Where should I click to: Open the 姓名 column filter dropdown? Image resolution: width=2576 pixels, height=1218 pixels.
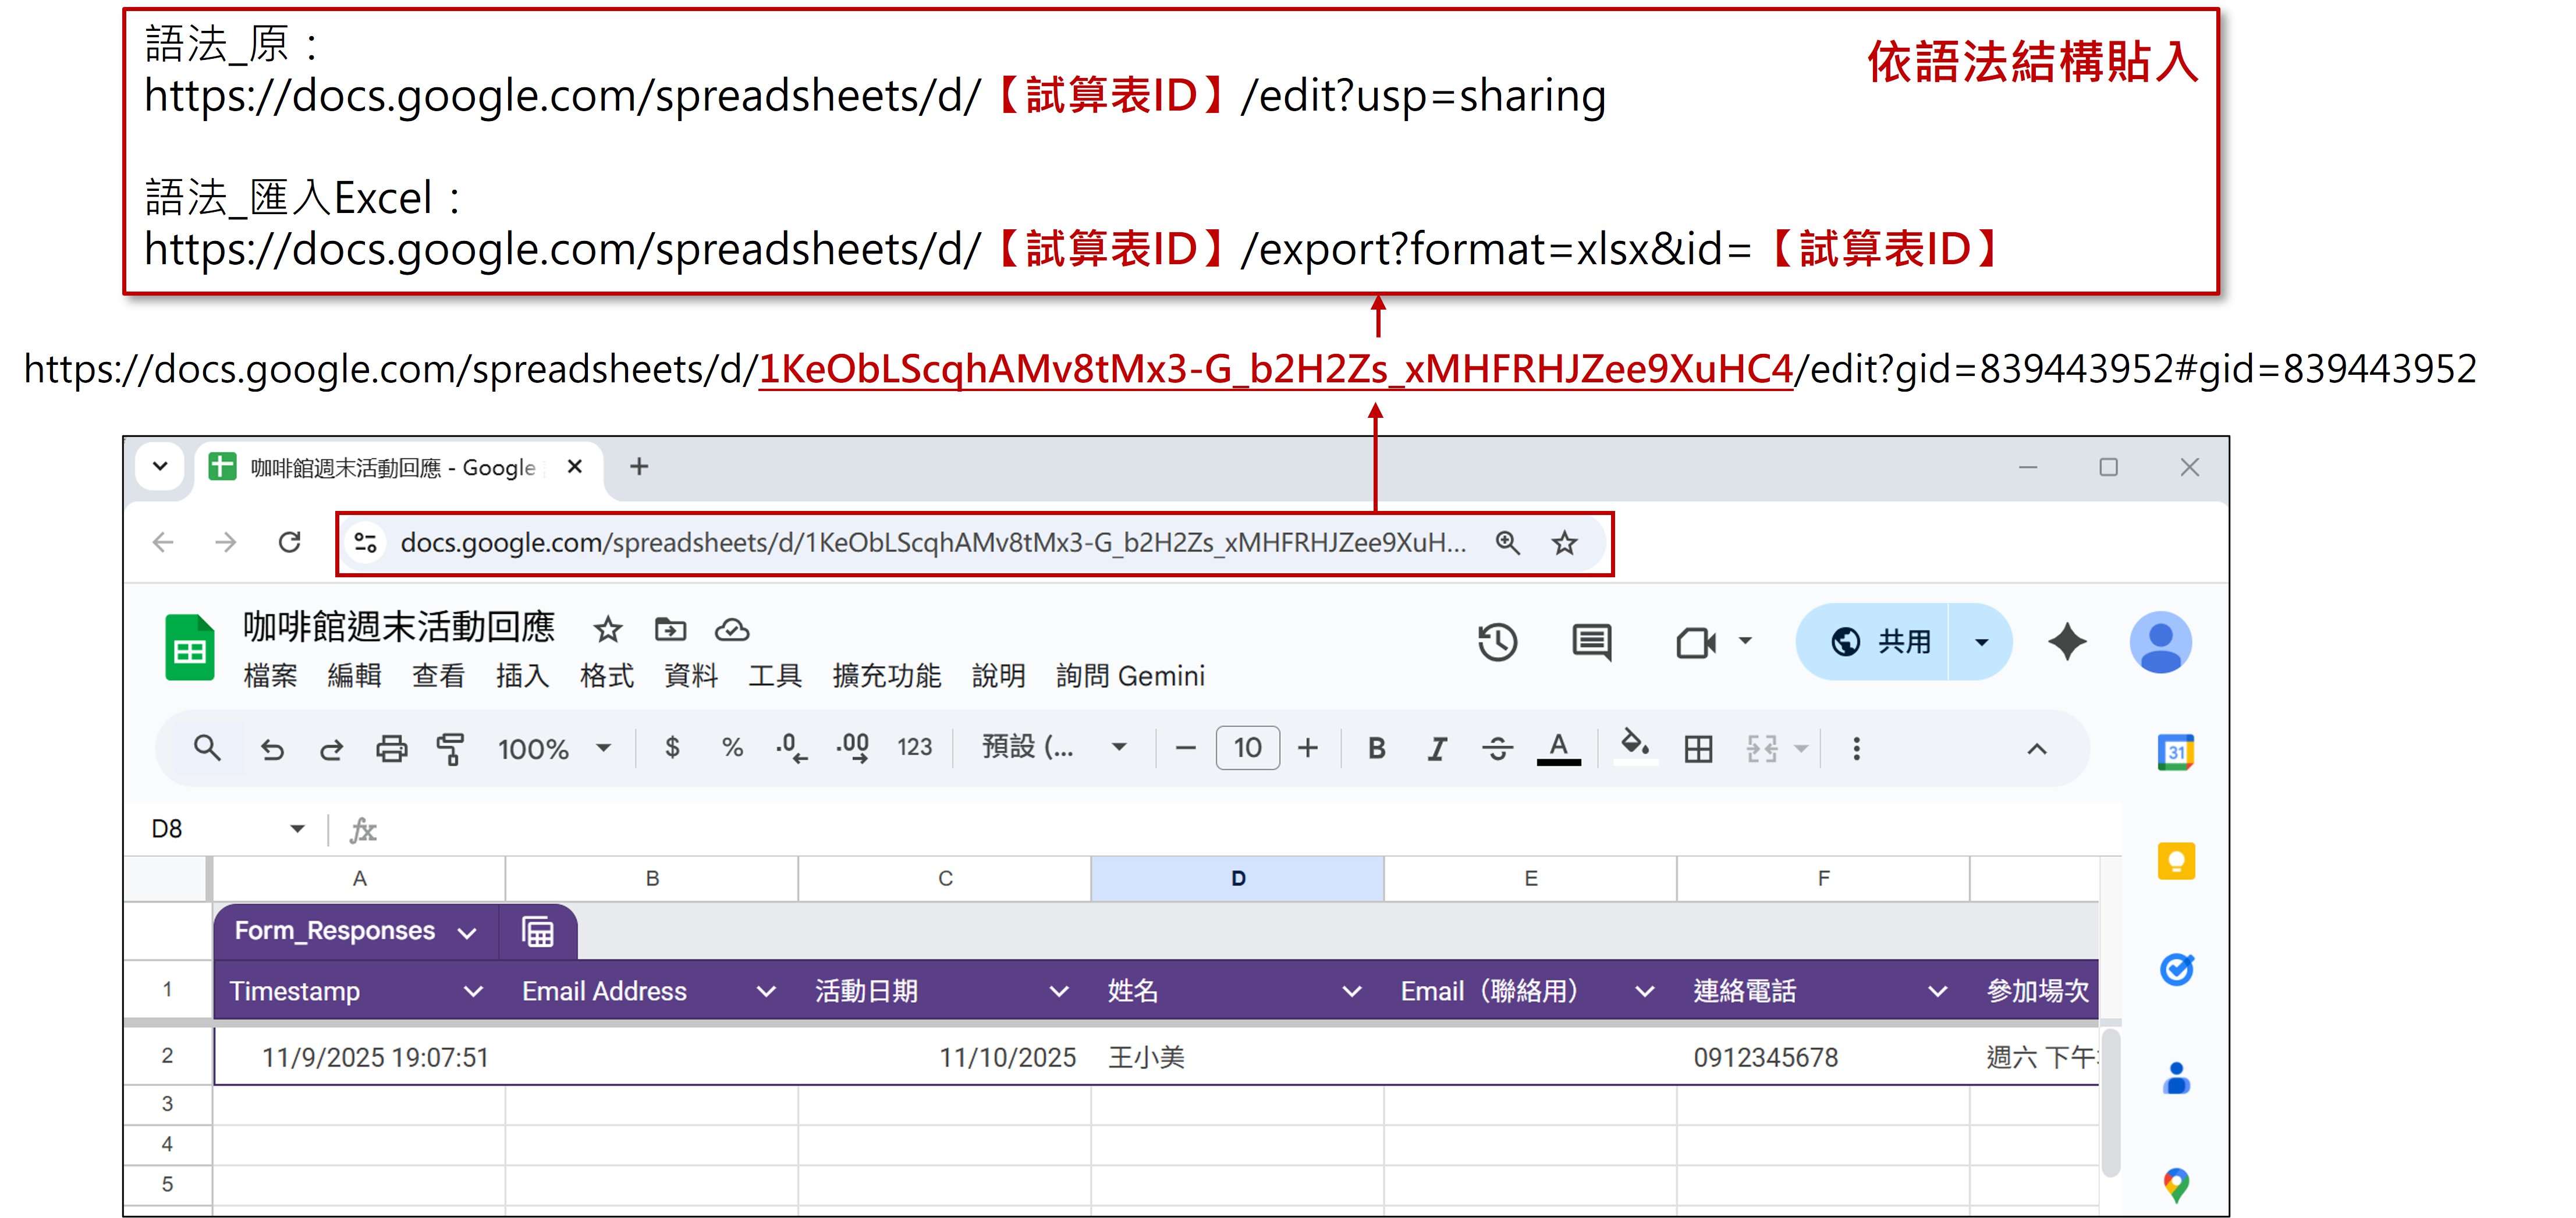1351,991
